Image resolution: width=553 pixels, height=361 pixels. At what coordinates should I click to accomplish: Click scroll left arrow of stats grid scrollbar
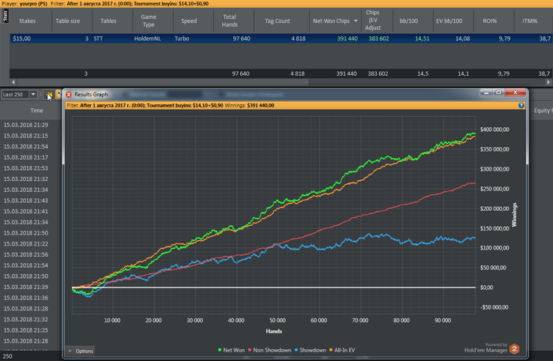click(x=13, y=82)
